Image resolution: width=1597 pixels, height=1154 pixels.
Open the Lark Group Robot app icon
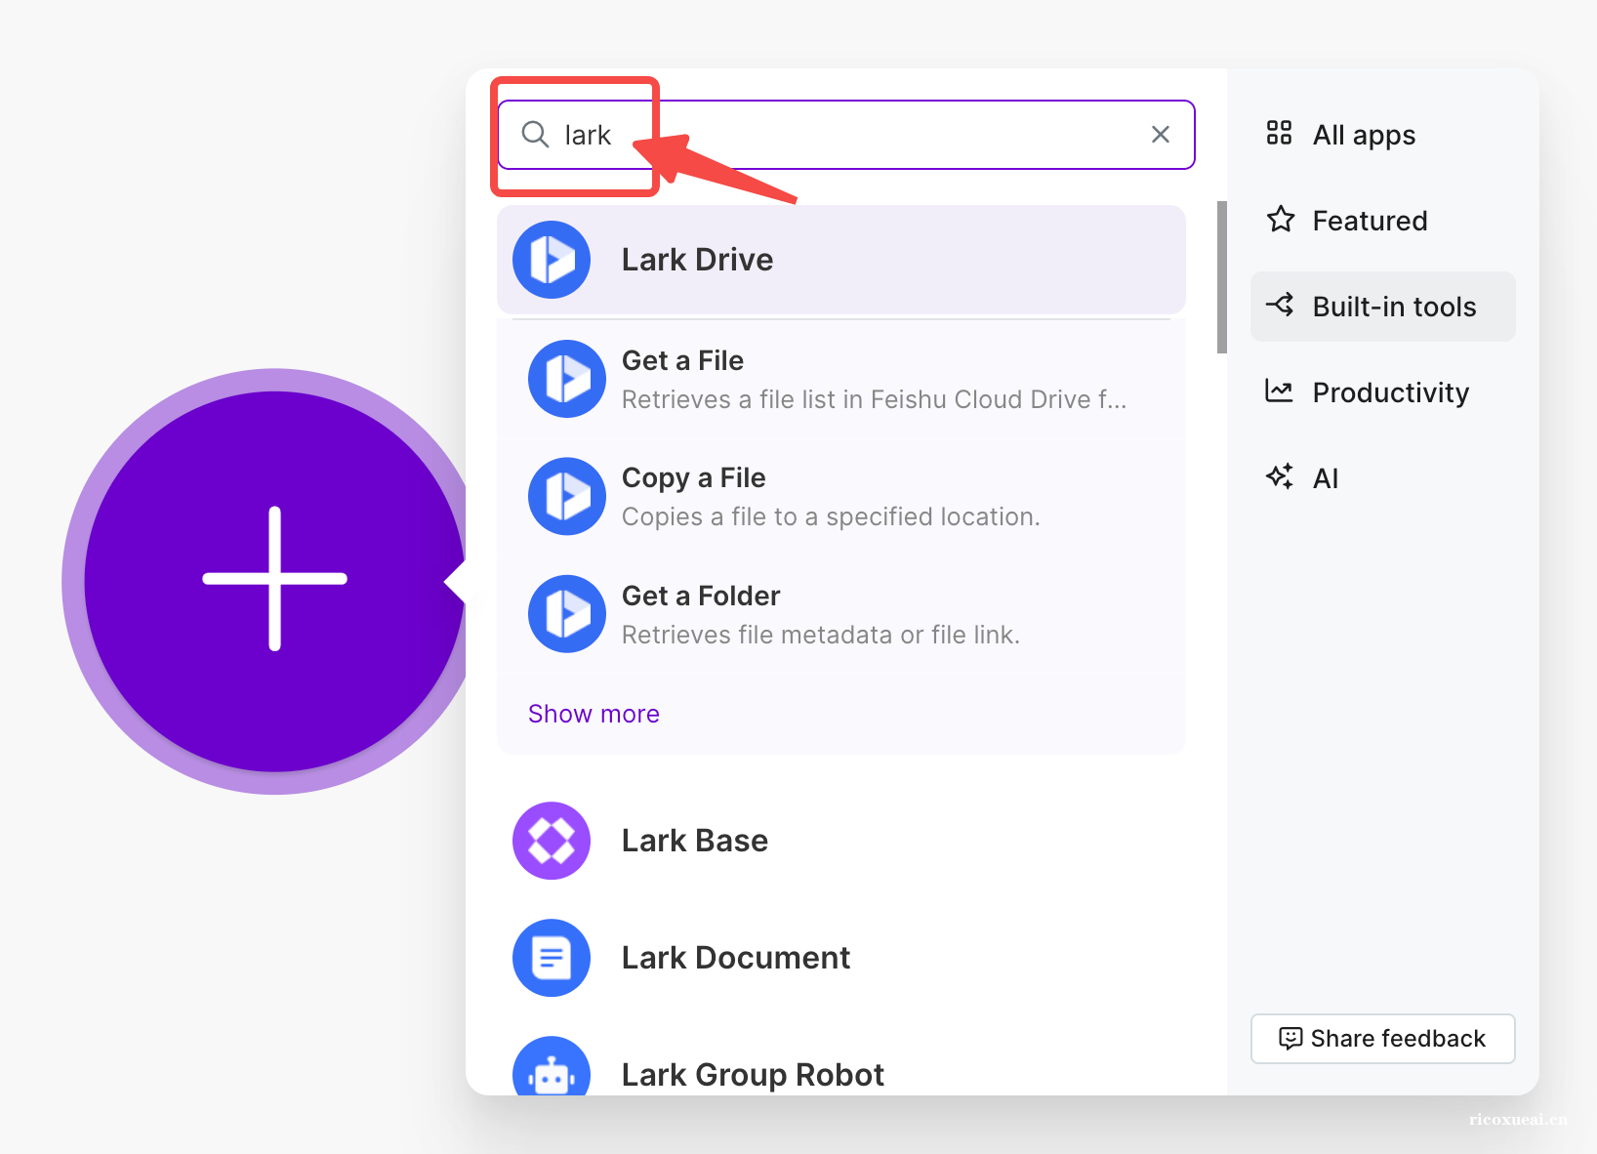pyautogui.click(x=552, y=1066)
